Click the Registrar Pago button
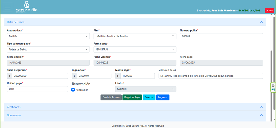276x128 pixels. point(132,97)
